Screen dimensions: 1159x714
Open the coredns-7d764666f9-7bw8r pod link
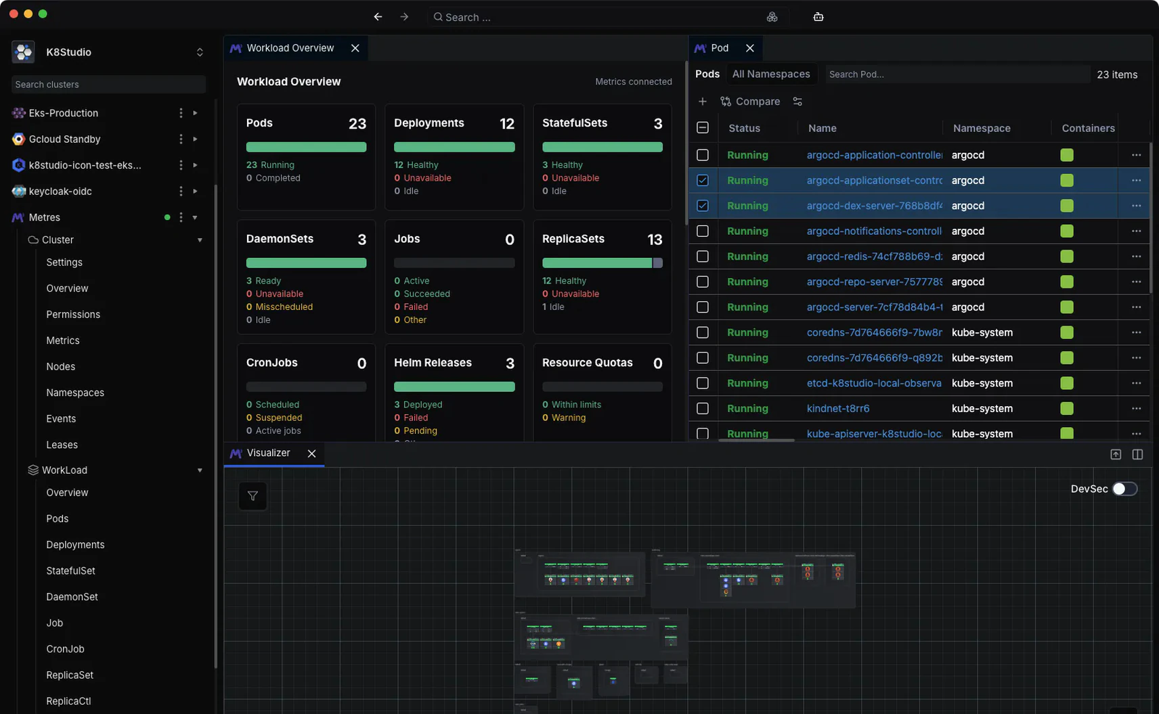coord(874,332)
